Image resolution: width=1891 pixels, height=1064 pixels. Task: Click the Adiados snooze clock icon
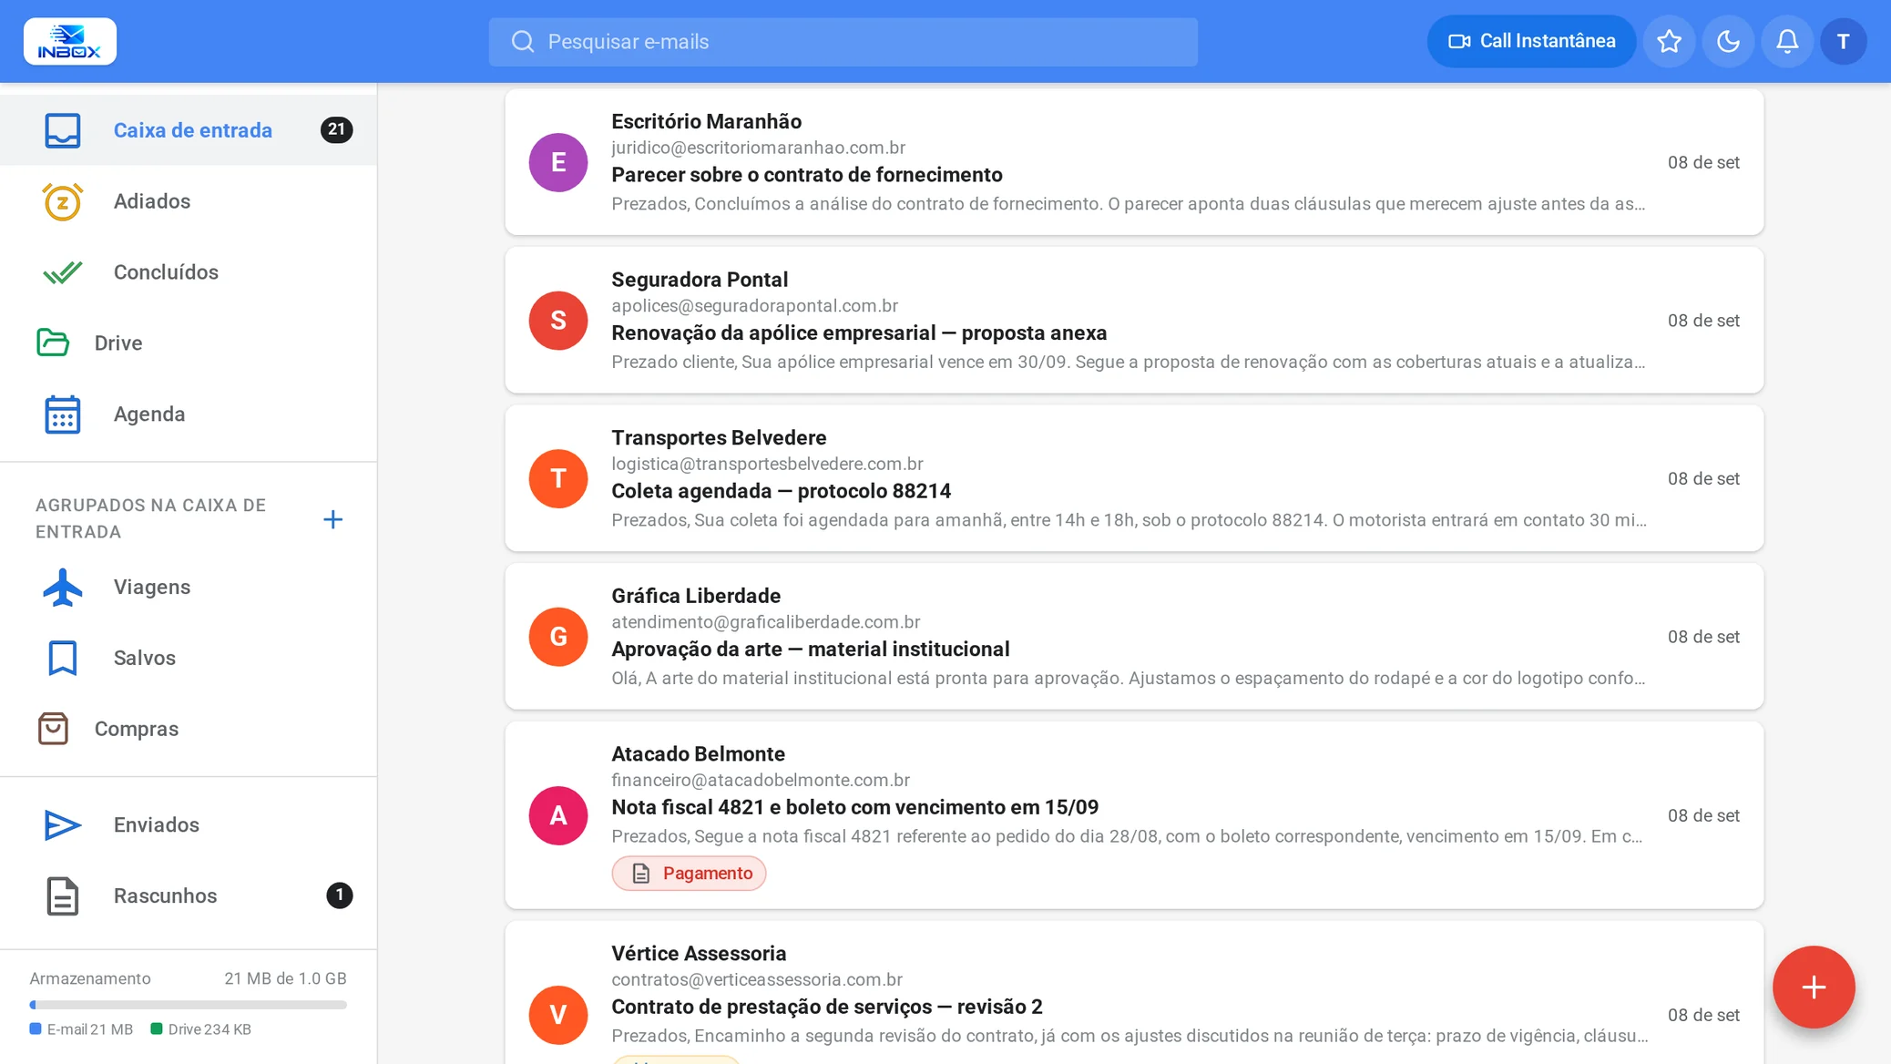[63, 201]
